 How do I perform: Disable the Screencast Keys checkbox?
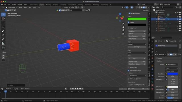click(x=130, y=13)
